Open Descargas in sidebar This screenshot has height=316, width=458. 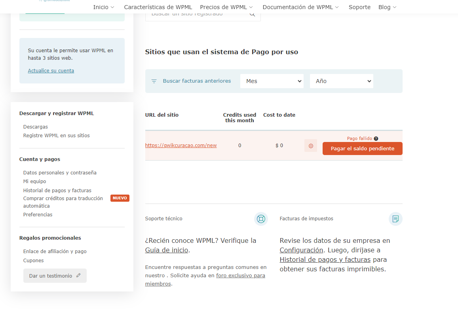[35, 127]
